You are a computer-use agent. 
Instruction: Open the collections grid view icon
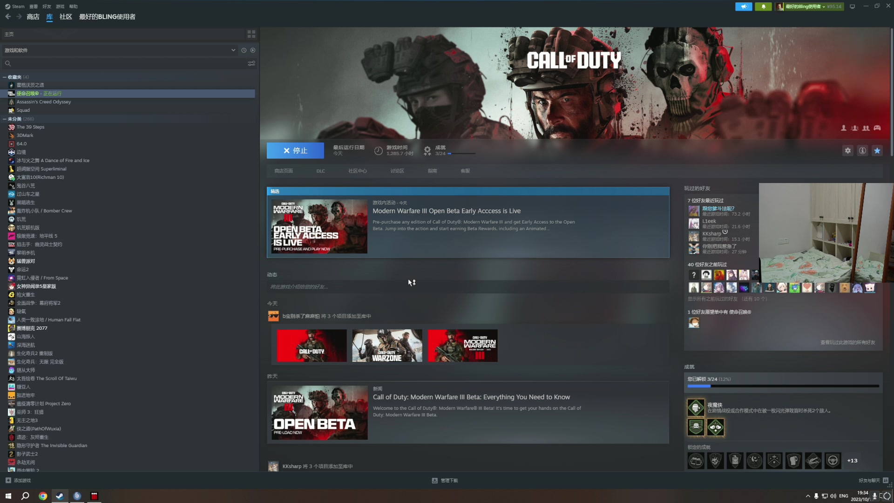tap(251, 34)
